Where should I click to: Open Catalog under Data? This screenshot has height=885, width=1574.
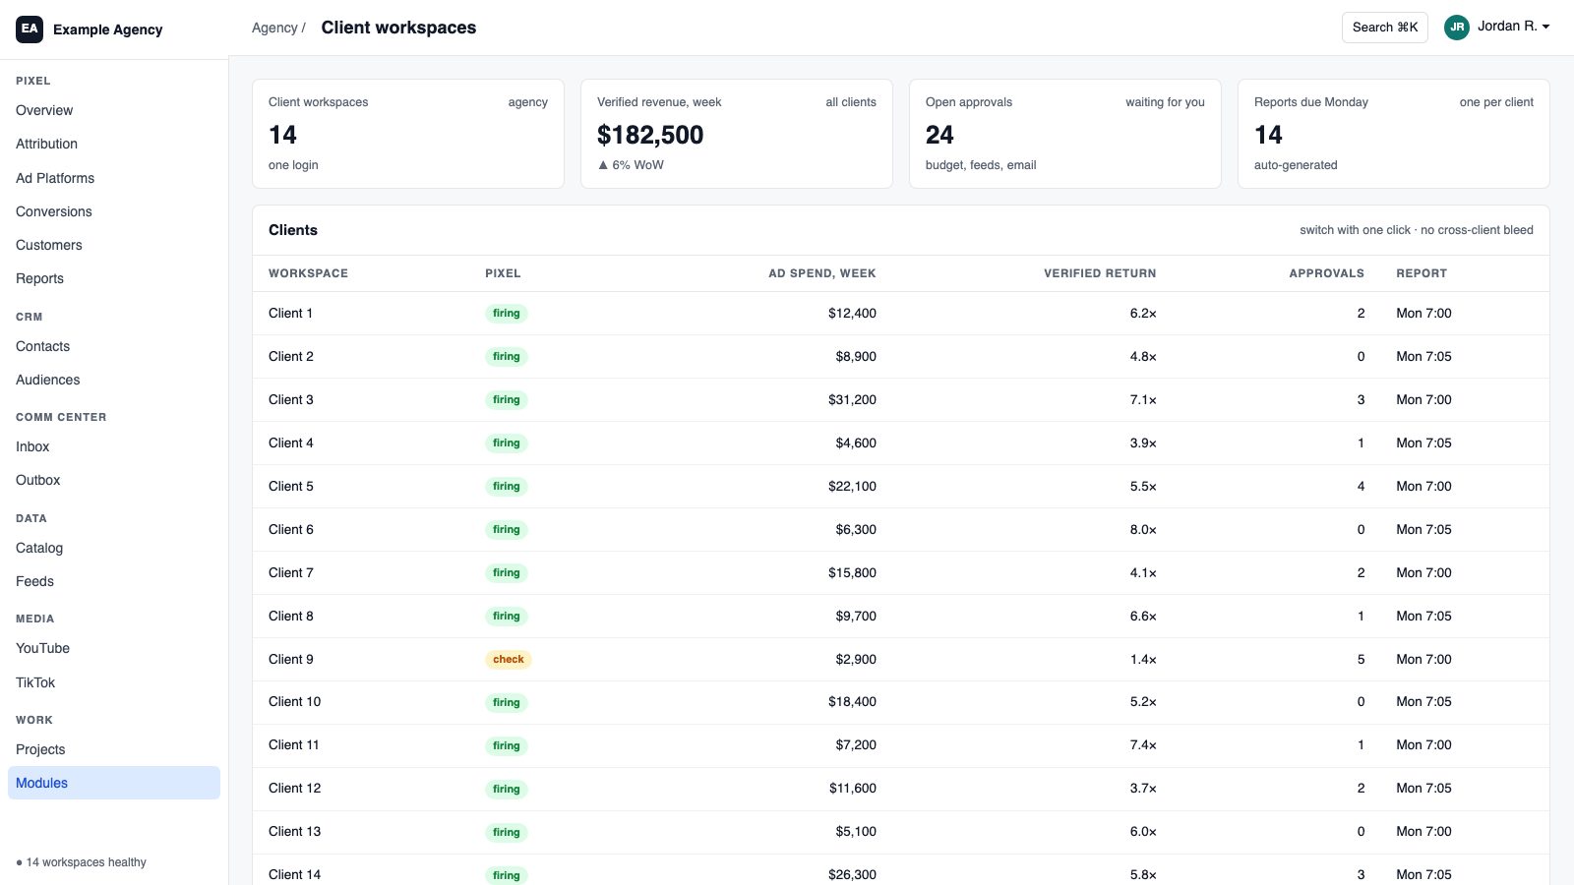[114, 548]
